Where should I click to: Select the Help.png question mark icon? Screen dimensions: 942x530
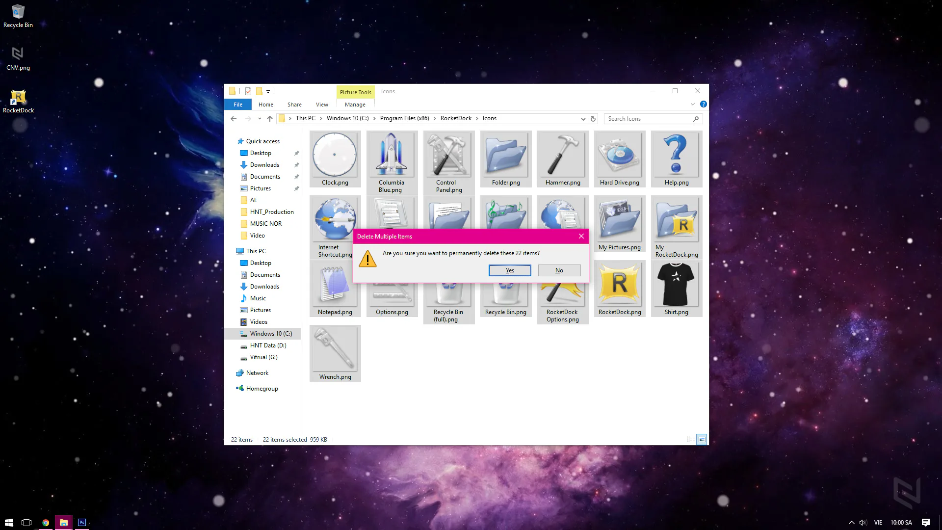(677, 159)
